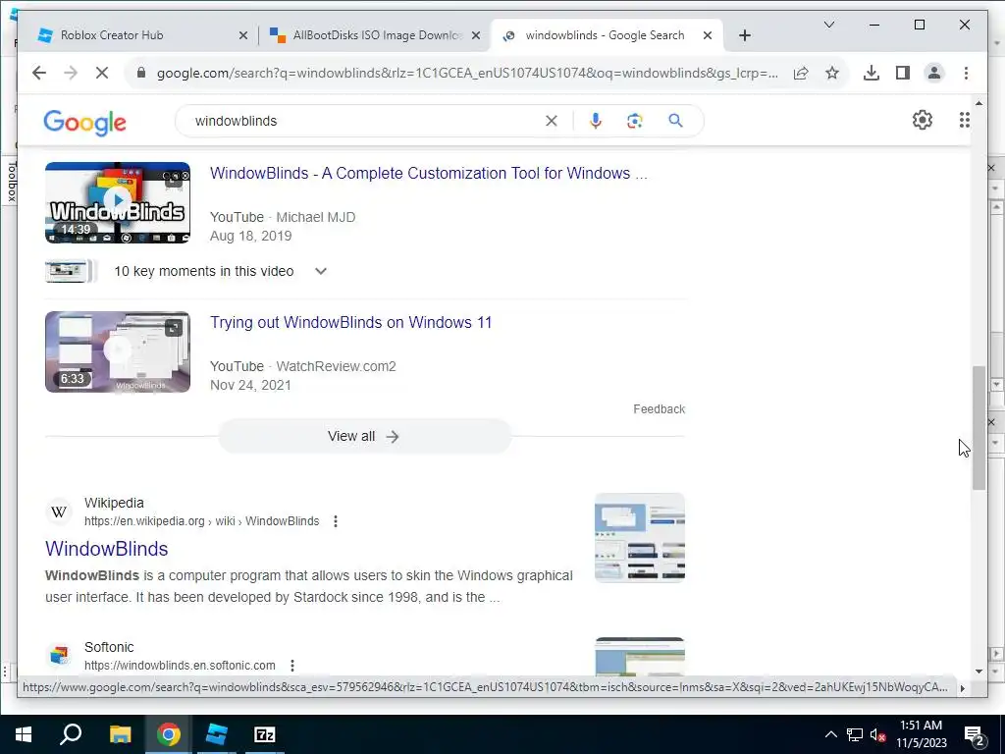Open File Explorer from taskbar

click(x=120, y=734)
